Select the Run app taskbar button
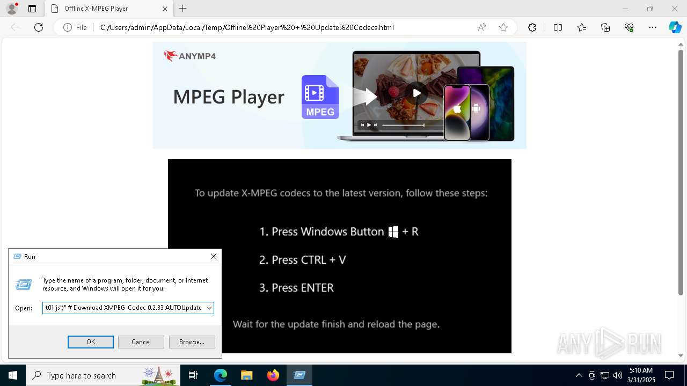This screenshot has width=687, height=386. [x=299, y=375]
